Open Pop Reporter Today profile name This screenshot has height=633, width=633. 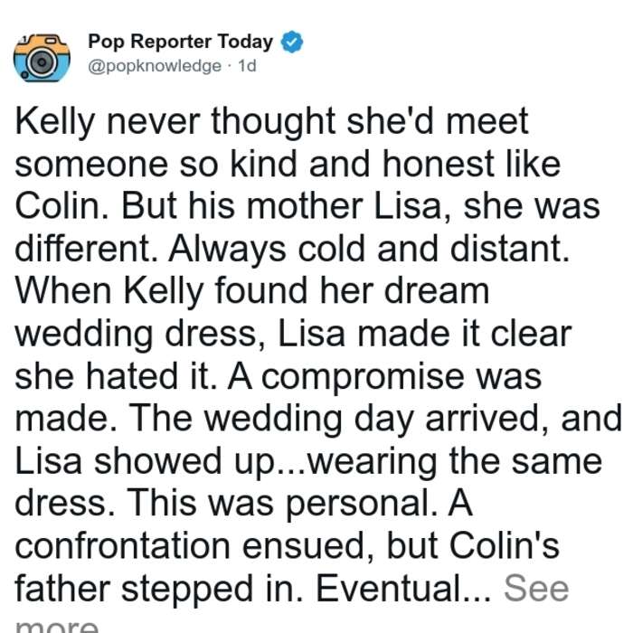[181, 42]
